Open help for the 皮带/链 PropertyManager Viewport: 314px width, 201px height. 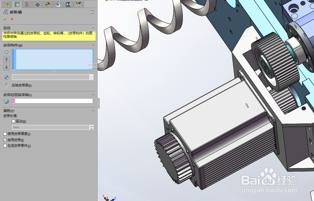(x=92, y=12)
